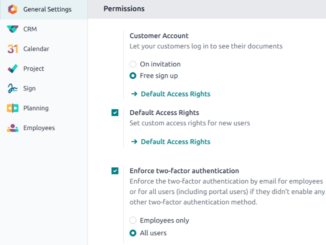Viewport: 326px width, 245px height.
Task: Click the Project checkmark icon
Action: coord(13,68)
